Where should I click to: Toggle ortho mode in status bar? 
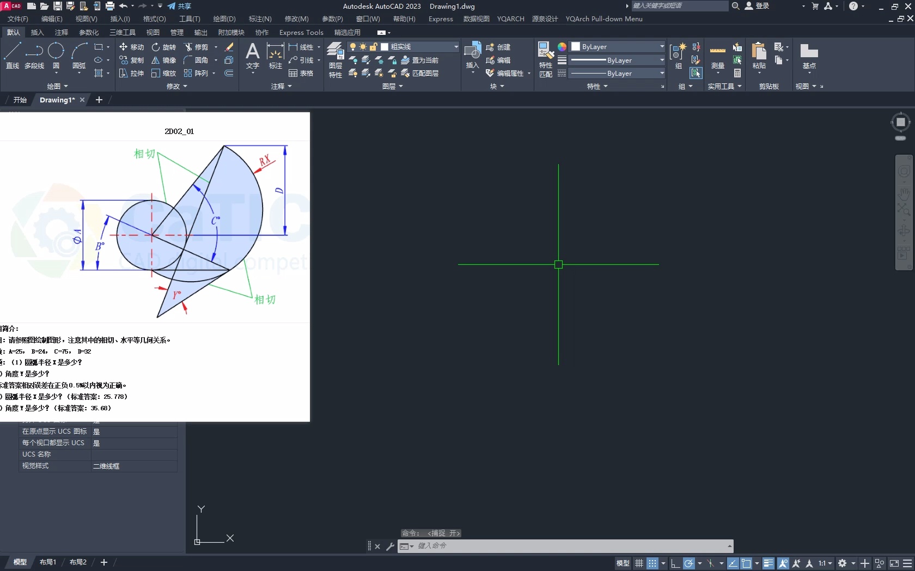675,563
